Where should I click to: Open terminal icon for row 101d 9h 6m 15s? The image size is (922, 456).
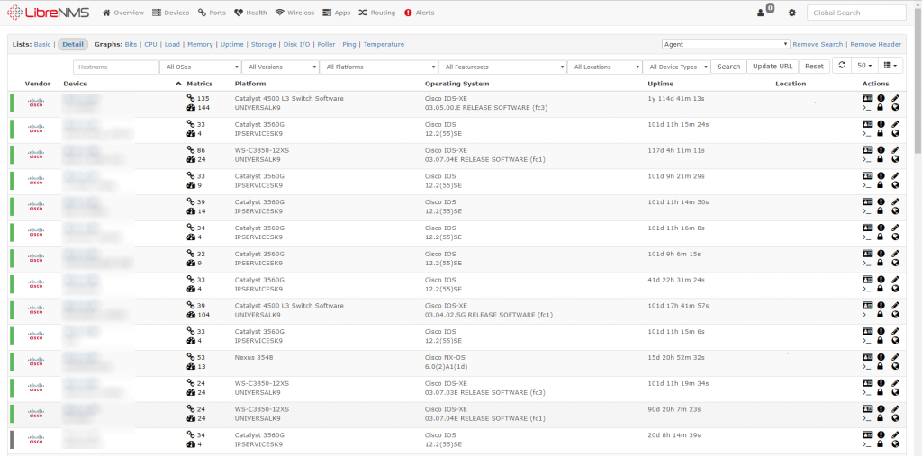(867, 263)
